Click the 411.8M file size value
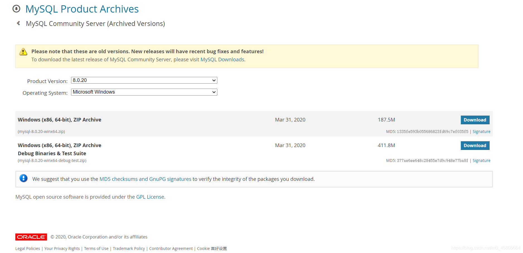The image size is (523, 253). pos(386,145)
